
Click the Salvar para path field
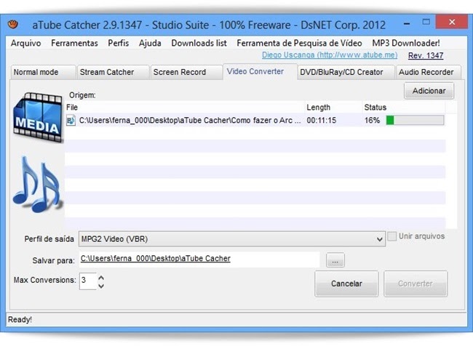coord(199,259)
